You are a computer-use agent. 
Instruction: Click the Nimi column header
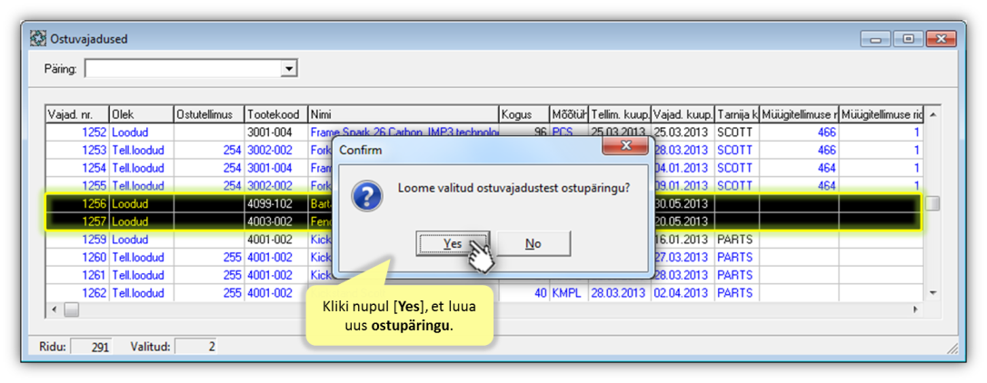click(x=403, y=114)
